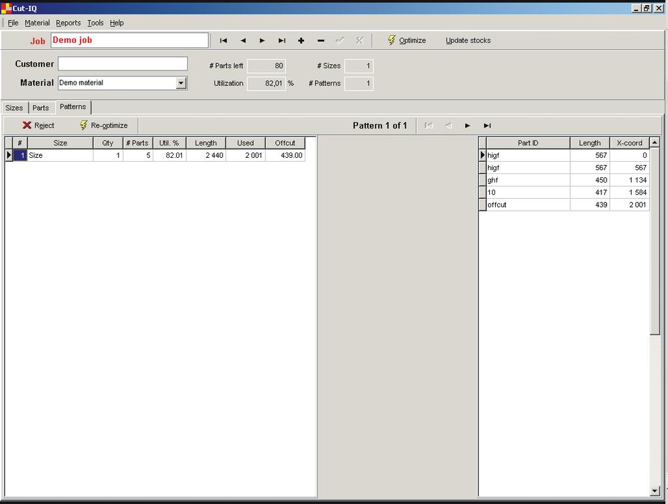Open the File menu
Viewport: 668px width, 504px height.
13,23
